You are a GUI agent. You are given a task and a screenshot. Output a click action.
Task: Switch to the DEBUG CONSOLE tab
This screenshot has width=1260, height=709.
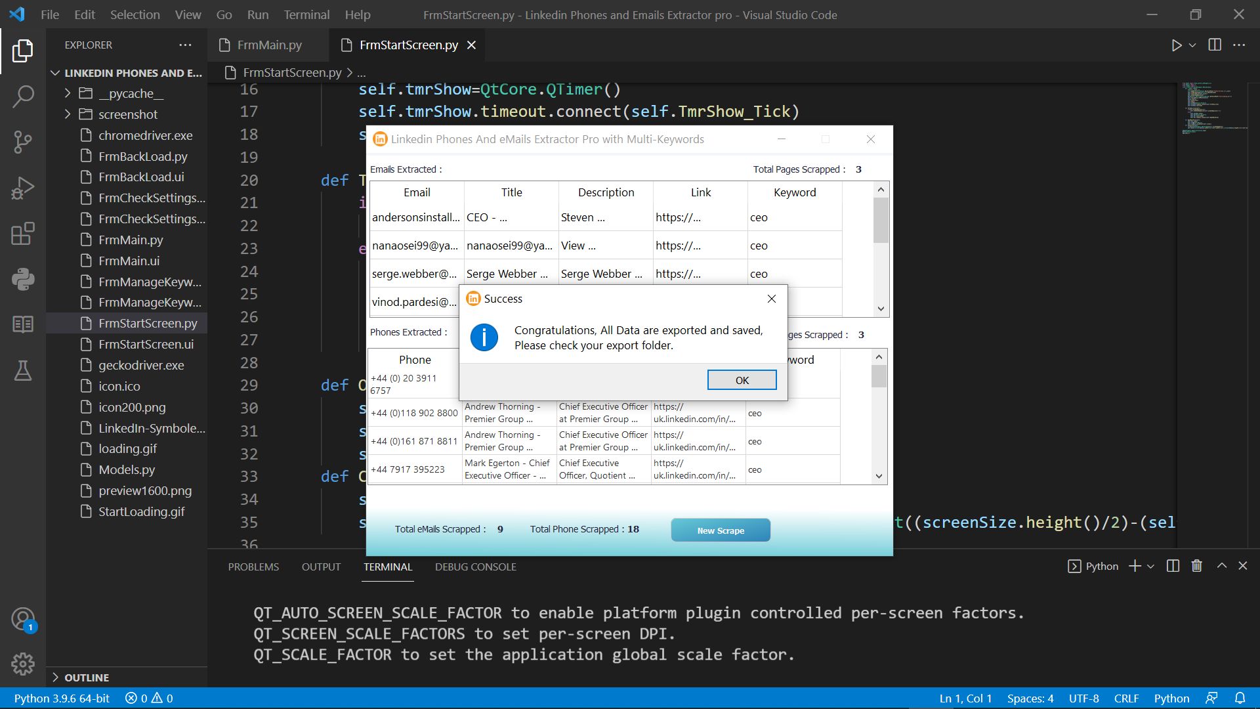click(x=475, y=567)
